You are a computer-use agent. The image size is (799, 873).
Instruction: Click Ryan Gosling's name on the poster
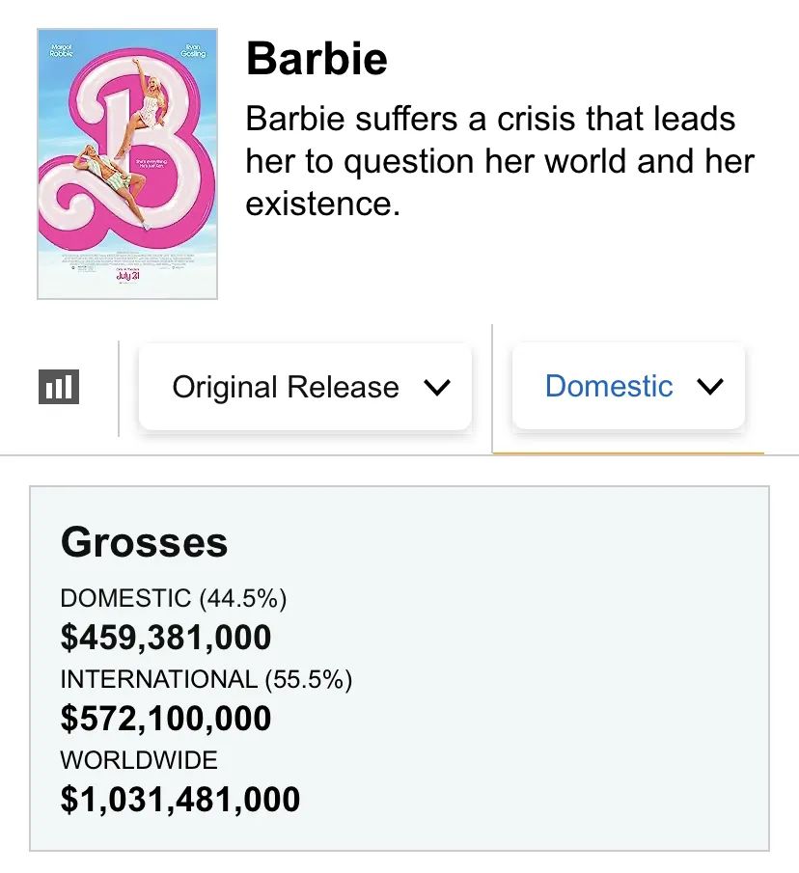click(192, 50)
